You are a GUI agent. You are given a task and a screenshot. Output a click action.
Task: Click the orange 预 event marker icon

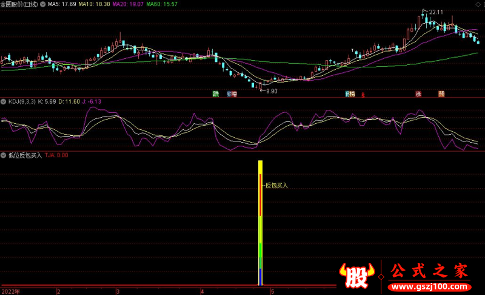[441, 94]
